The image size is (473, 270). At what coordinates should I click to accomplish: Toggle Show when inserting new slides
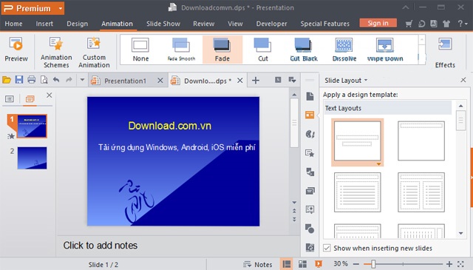click(x=327, y=248)
